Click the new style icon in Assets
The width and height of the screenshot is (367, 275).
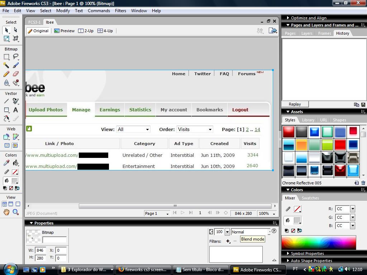click(x=357, y=183)
